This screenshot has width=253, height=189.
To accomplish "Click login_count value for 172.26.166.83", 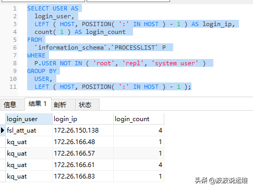I will (x=139, y=176).
